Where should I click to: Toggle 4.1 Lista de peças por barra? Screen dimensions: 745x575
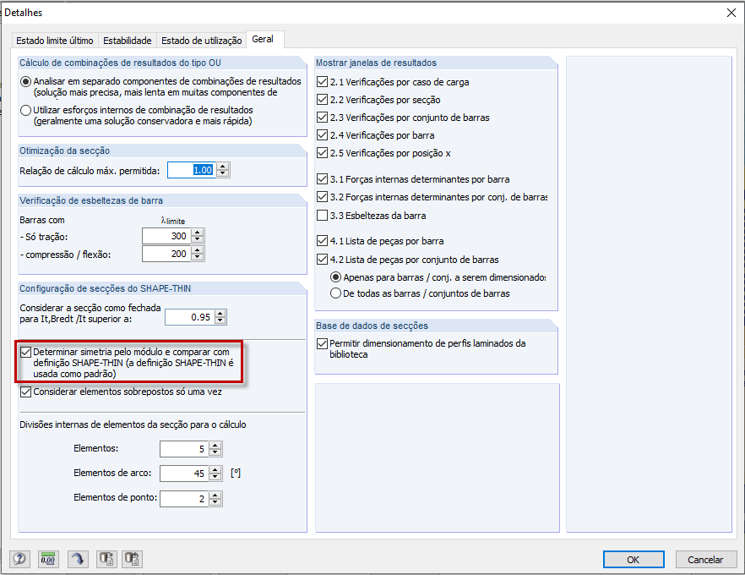click(x=322, y=241)
